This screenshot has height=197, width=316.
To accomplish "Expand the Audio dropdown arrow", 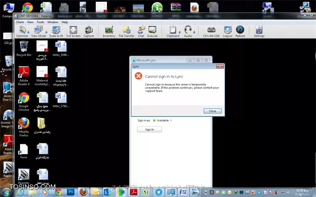I will (194, 32).
